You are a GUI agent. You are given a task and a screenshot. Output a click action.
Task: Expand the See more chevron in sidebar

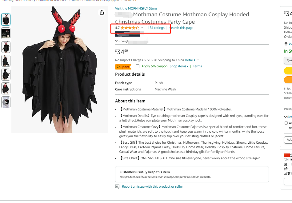285,117
